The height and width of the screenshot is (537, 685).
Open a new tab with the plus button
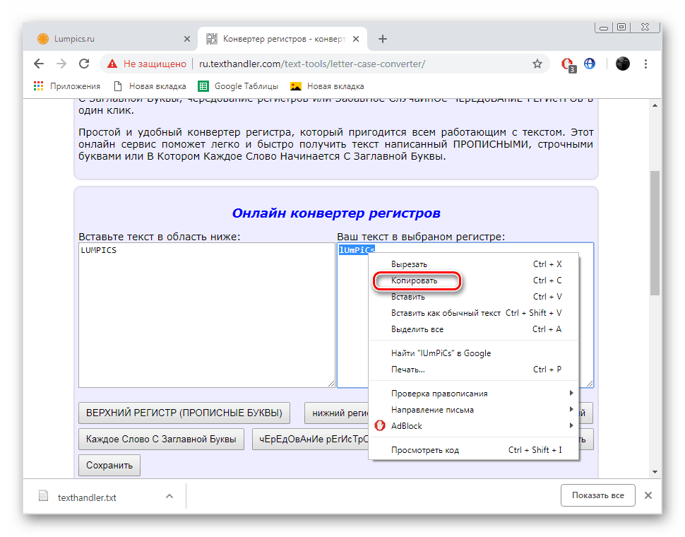tap(383, 39)
